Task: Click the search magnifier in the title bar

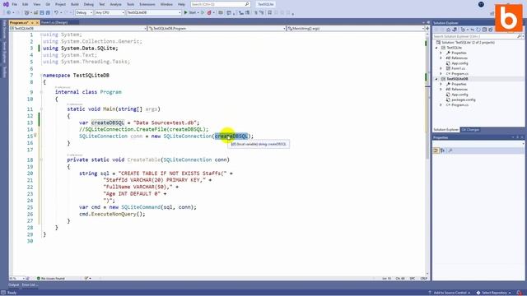Action: (x=247, y=4)
